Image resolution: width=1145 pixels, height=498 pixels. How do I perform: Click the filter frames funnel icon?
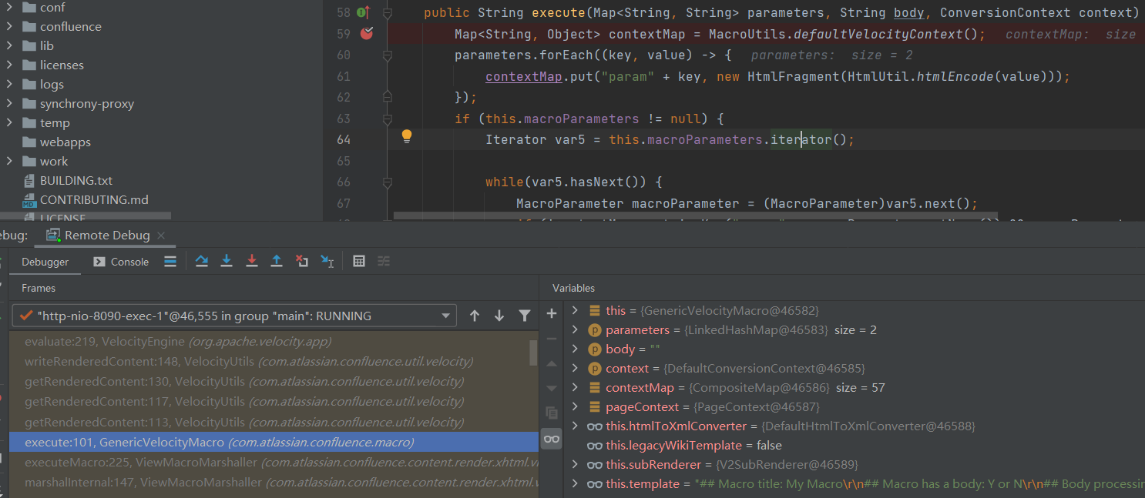(x=525, y=316)
